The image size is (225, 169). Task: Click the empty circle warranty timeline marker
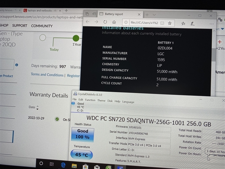pos(43,37)
